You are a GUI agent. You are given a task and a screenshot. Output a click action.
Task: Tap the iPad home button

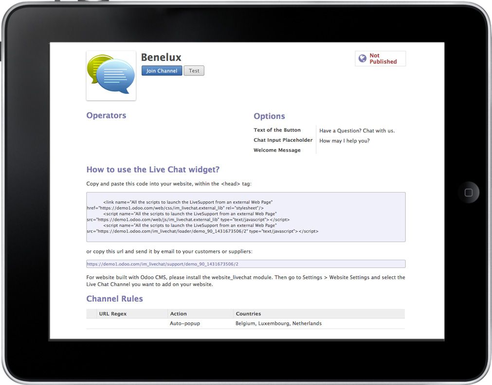point(469,192)
